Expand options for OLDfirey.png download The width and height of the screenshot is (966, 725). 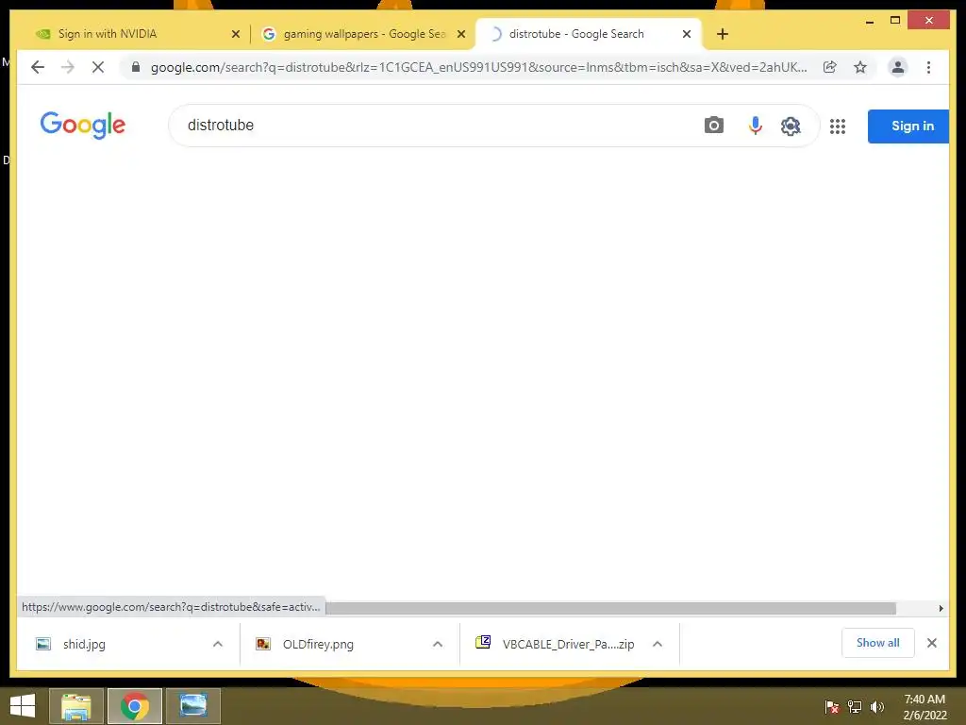[x=438, y=644]
